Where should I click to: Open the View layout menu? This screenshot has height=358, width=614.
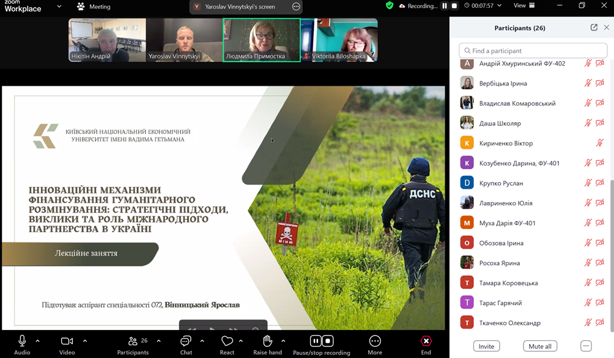coord(523,6)
